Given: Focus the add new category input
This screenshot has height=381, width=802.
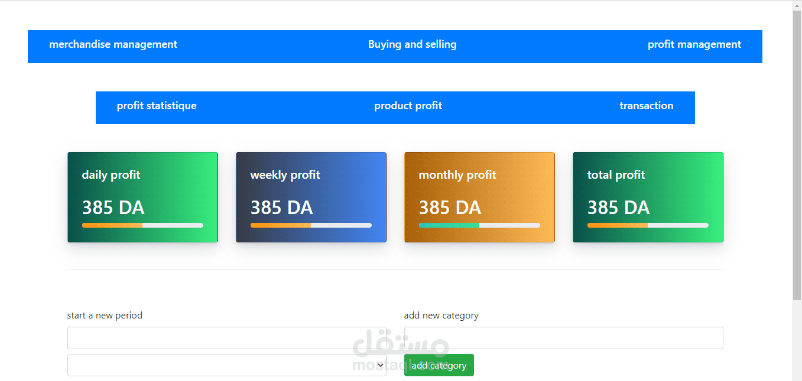Looking at the screenshot, I should pyautogui.click(x=564, y=338).
